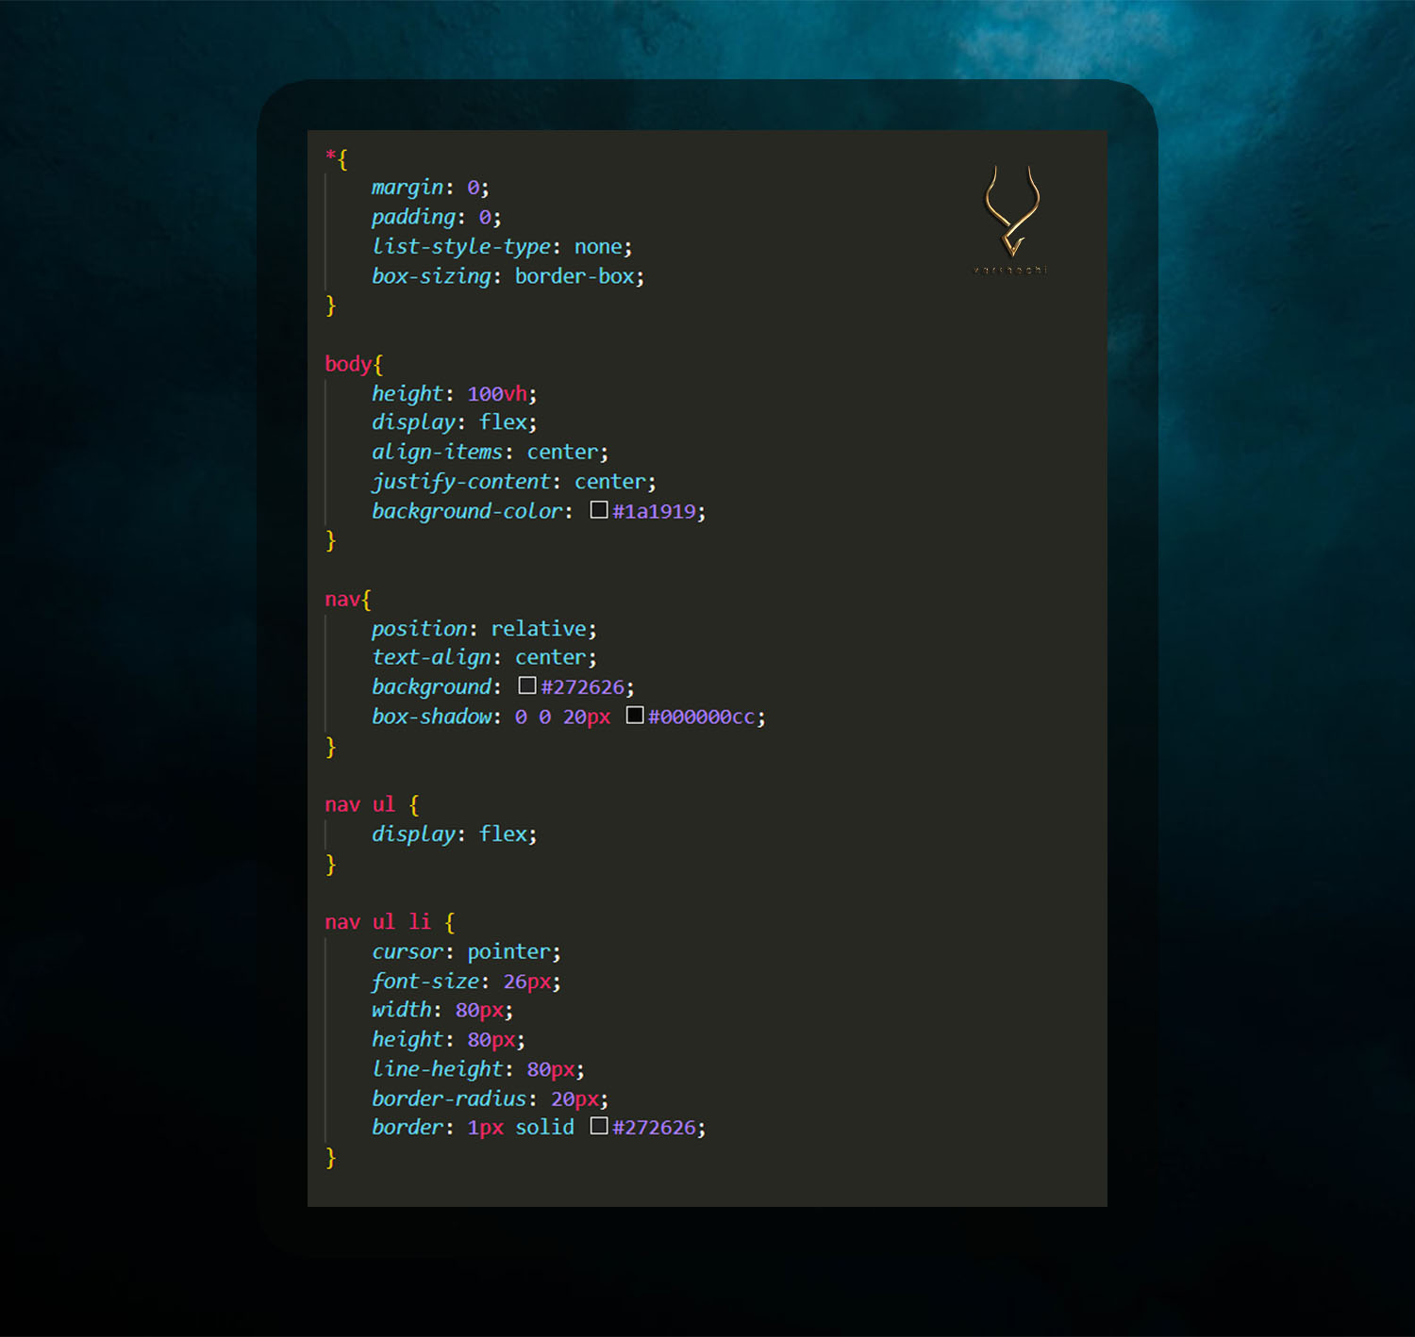
Task: Select the cursor pointer property
Action: click(x=407, y=951)
